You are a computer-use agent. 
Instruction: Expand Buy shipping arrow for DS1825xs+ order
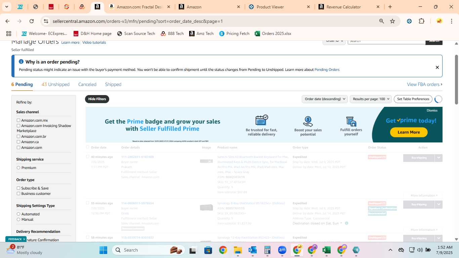[439, 204]
